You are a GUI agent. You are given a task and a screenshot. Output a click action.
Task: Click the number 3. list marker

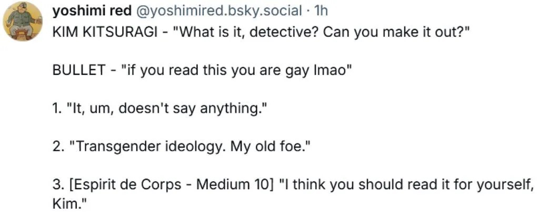point(57,185)
